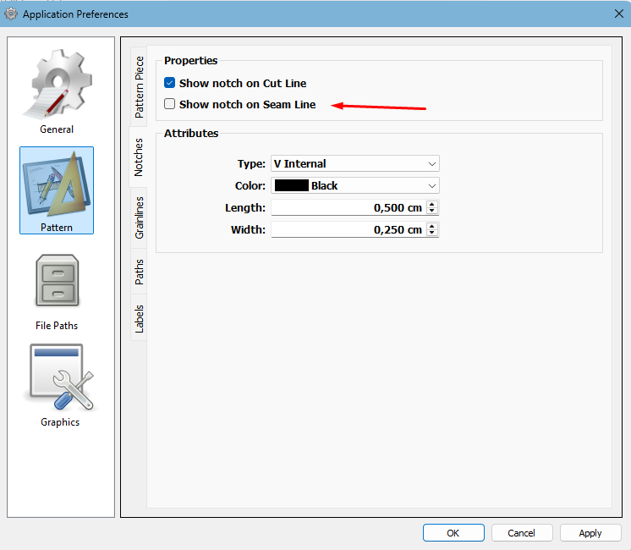Disable Show notch on Cut Line
The image size is (631, 550).
click(x=170, y=84)
